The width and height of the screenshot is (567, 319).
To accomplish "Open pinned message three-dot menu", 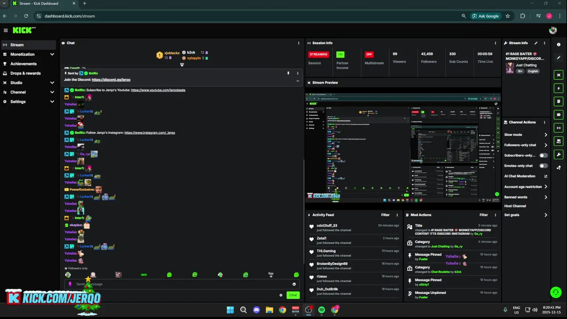I will pos(298,73).
